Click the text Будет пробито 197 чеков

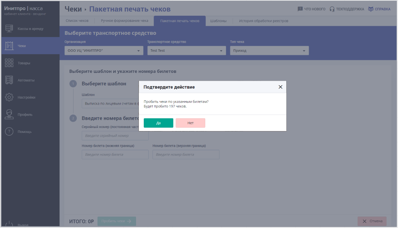click(x=165, y=106)
